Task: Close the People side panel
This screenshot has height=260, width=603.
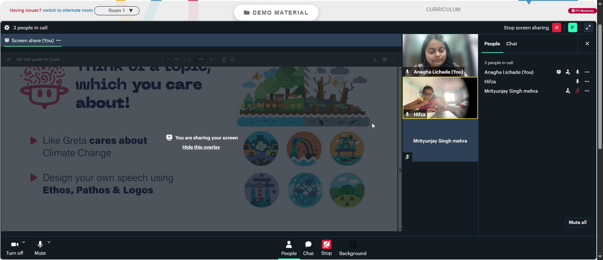Action: coord(587,44)
